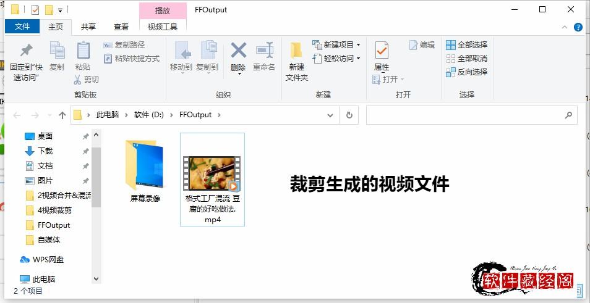Click the Play (播放) contextual tab header
The width and height of the screenshot is (590, 303).
(x=163, y=10)
